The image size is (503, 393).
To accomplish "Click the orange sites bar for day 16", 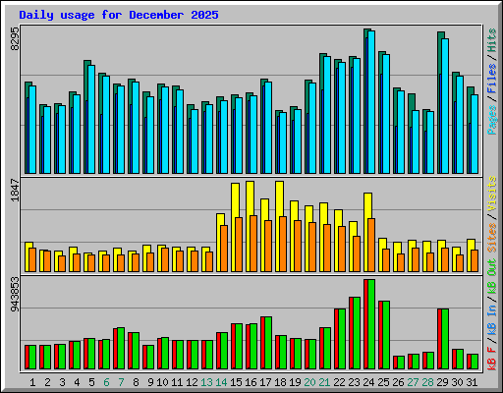I will (253, 244).
